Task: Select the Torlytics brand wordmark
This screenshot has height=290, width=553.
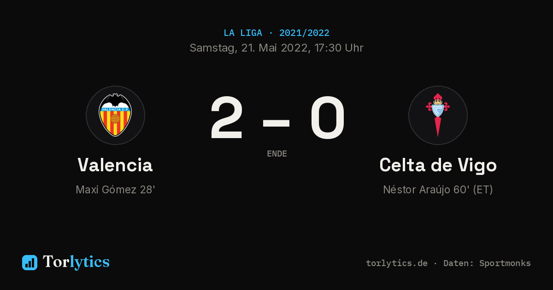Action: pos(76,262)
